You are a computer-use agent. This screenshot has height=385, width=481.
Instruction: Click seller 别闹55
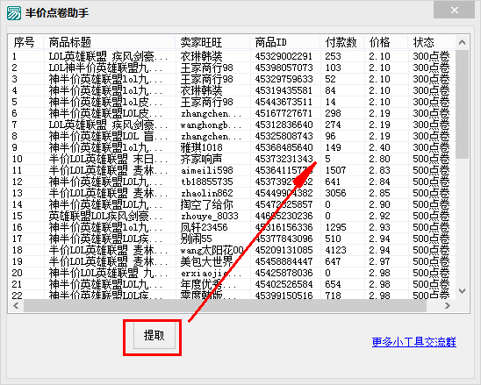pos(196,239)
